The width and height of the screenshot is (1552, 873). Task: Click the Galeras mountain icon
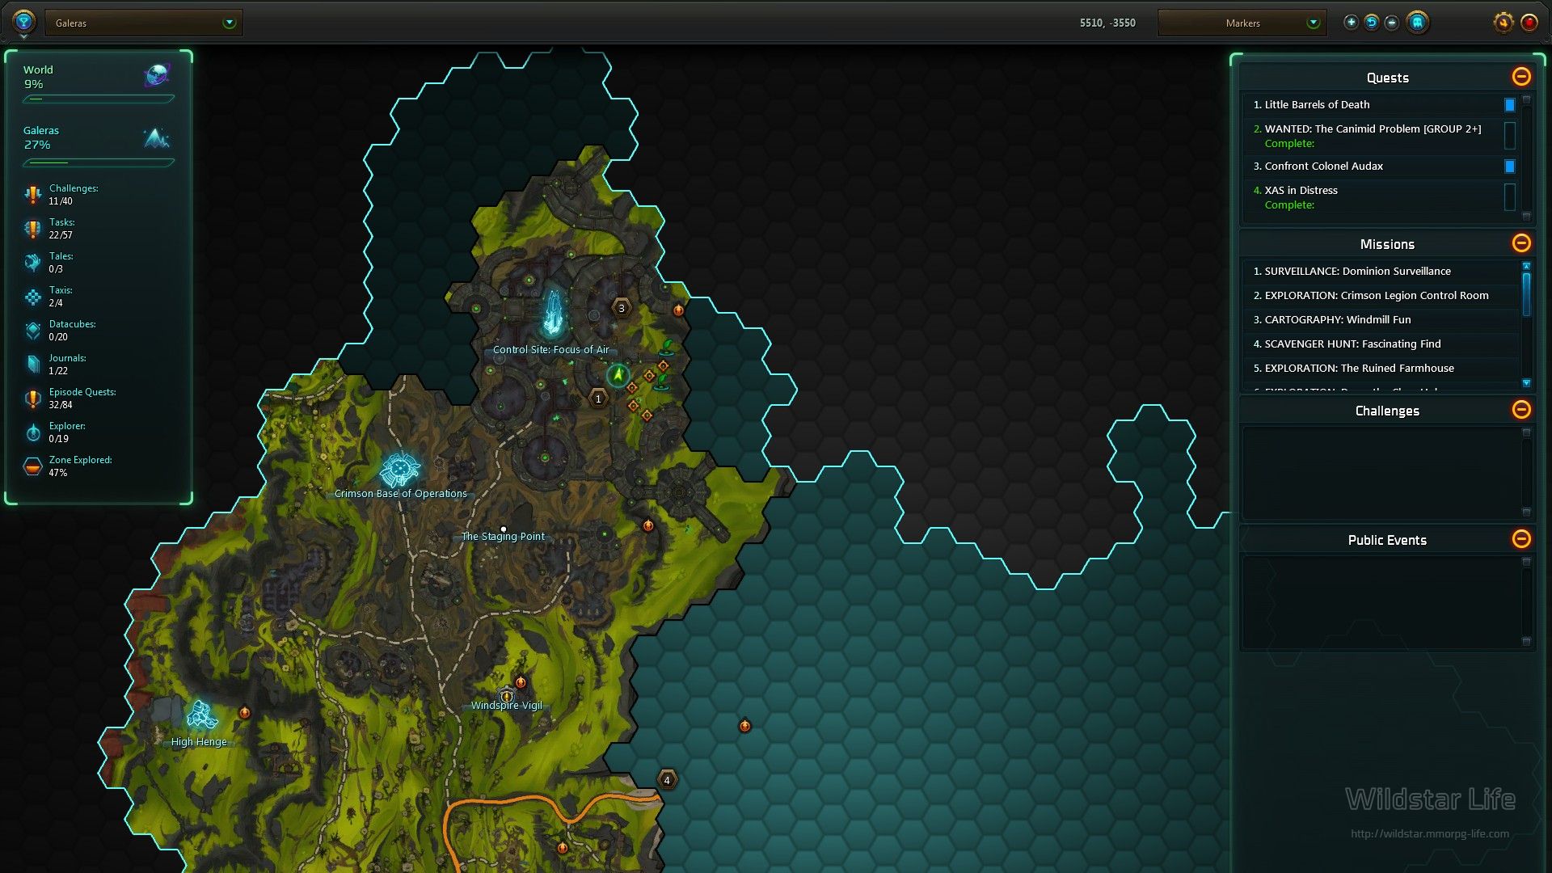click(x=157, y=138)
